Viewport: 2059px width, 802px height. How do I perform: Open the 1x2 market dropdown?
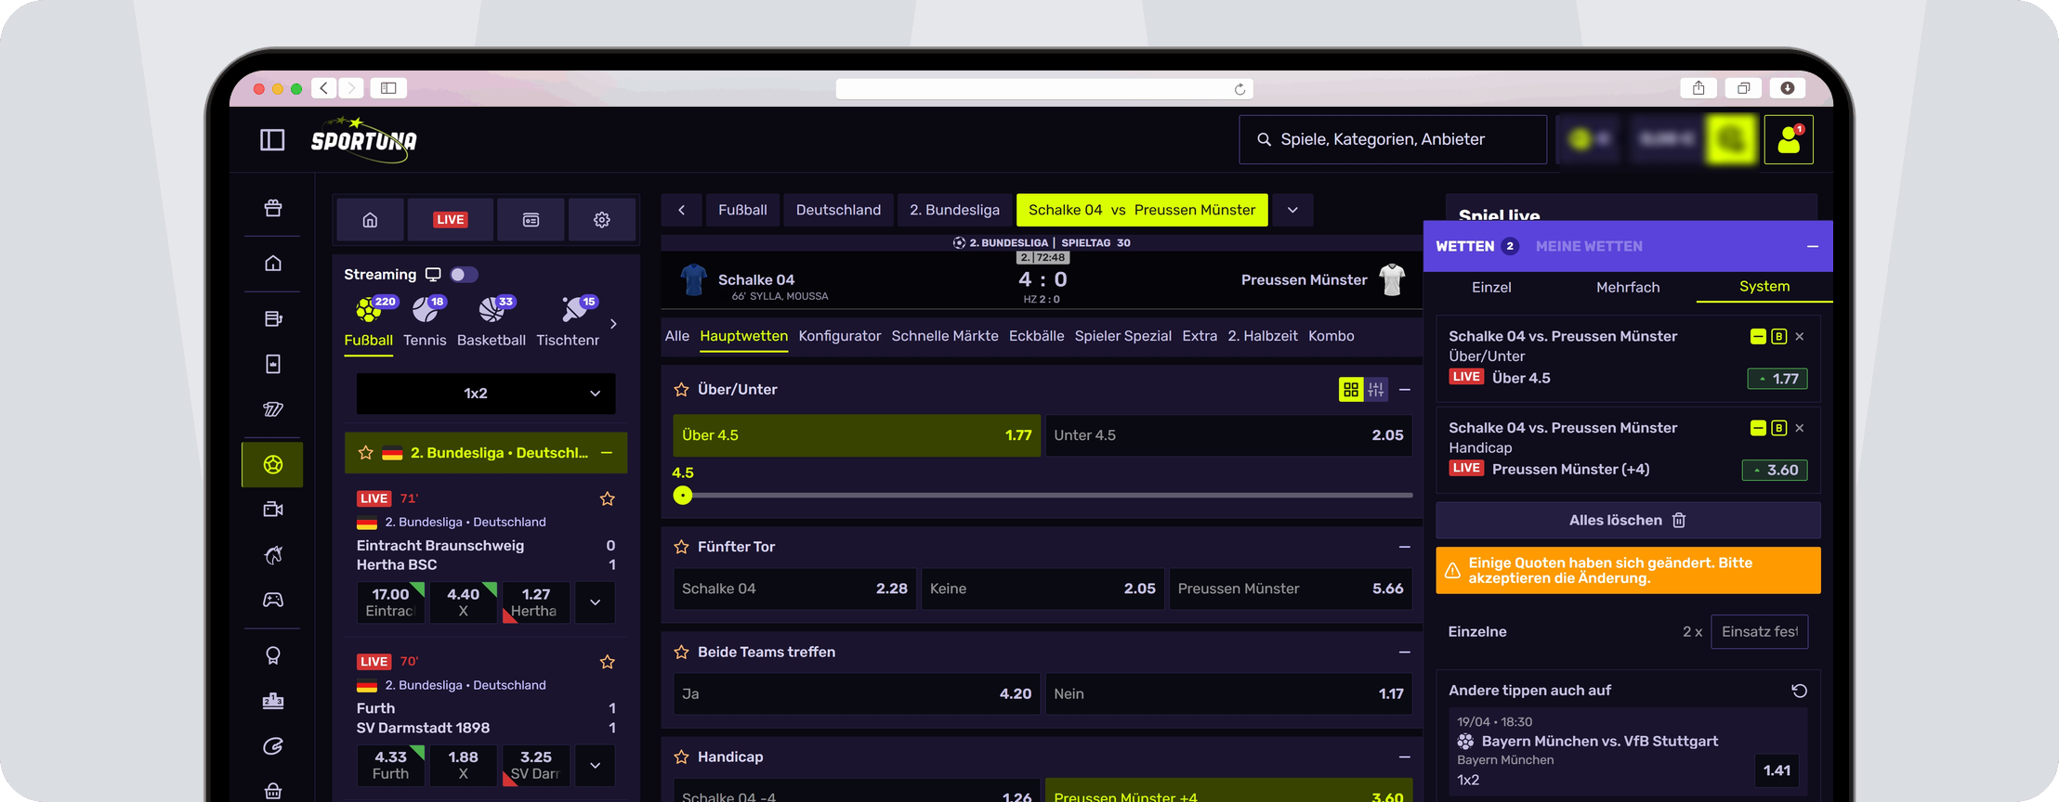tap(486, 394)
